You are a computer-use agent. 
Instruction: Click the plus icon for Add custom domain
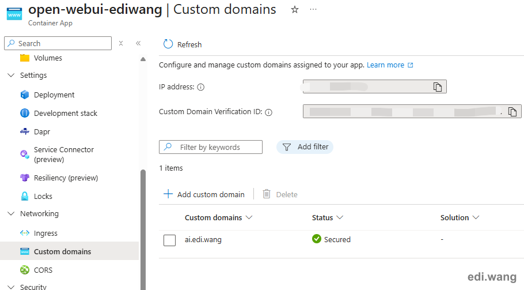click(x=168, y=194)
